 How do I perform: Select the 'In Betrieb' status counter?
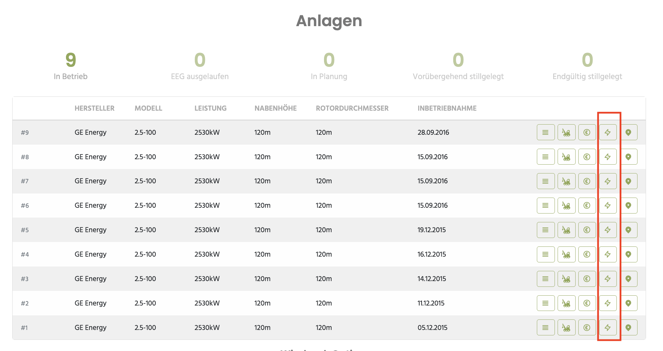click(x=71, y=66)
